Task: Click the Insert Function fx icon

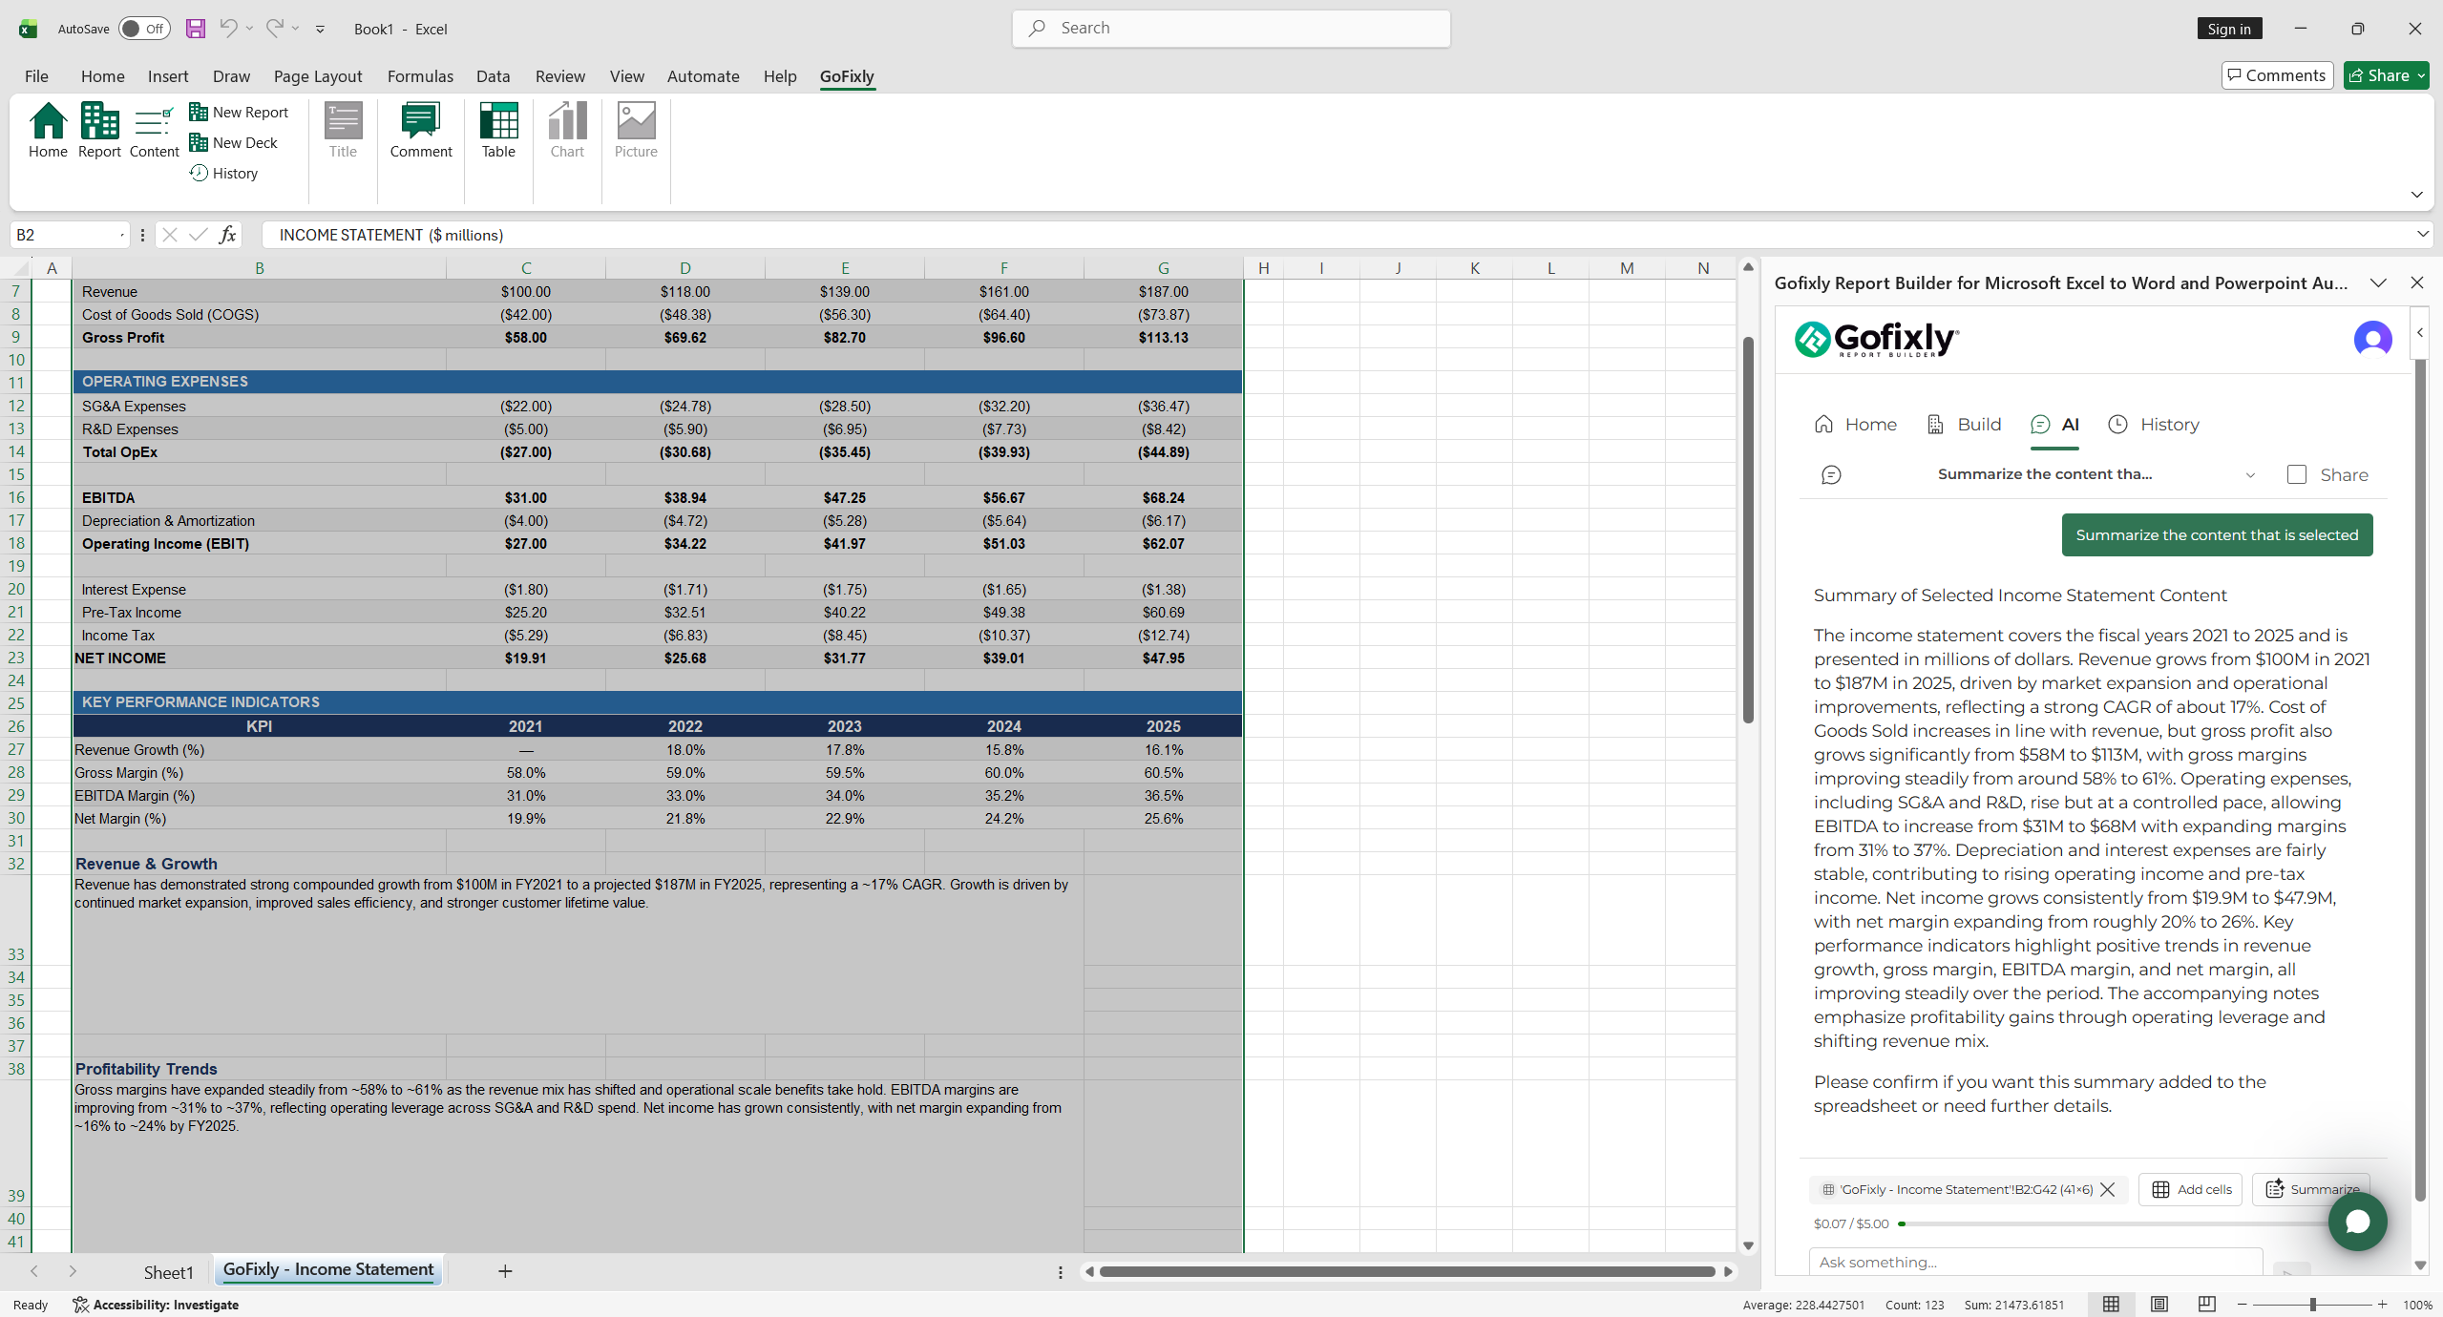Action: (227, 235)
